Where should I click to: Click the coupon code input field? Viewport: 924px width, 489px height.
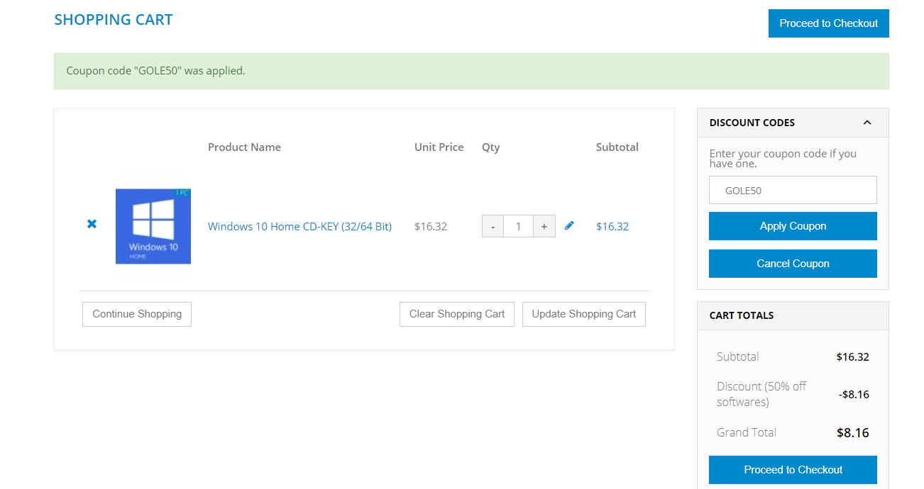click(x=793, y=190)
